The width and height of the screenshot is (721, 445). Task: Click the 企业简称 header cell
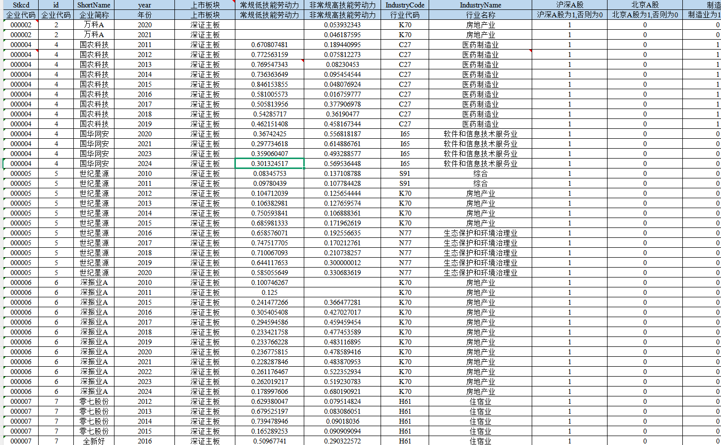pyautogui.click(x=94, y=15)
